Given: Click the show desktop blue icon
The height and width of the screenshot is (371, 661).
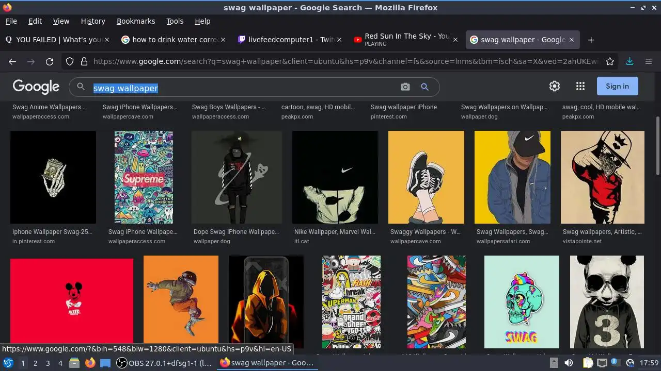Looking at the screenshot, I should click(x=105, y=363).
